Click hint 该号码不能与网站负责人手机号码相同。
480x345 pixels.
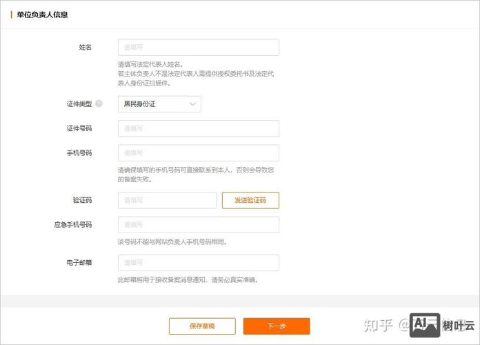172,241
